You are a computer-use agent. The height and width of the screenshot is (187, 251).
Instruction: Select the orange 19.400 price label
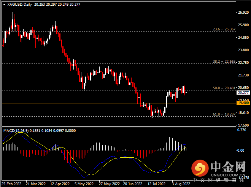click(243, 103)
